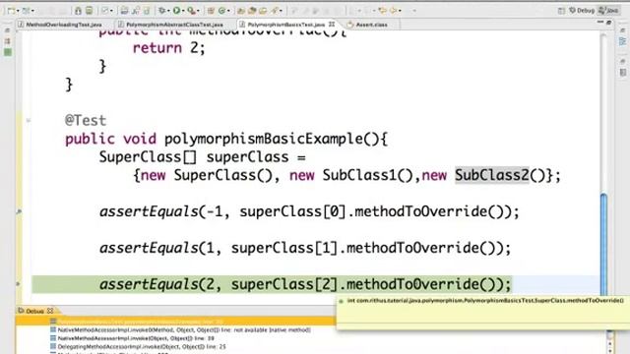The height and width of the screenshot is (354, 630).
Task: Click the New Java Package icon
Action: point(211,11)
